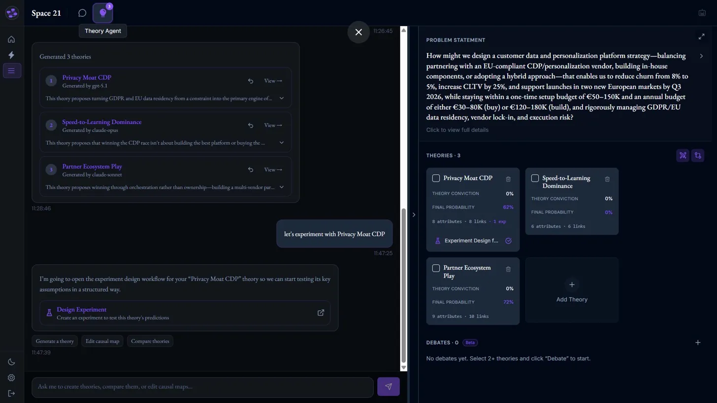Click the Home icon in left sidebar
Screen dimensions: 717x403
(11, 39)
